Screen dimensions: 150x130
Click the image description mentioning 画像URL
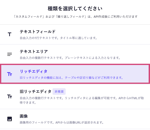pyautogui.click(x=61, y=123)
